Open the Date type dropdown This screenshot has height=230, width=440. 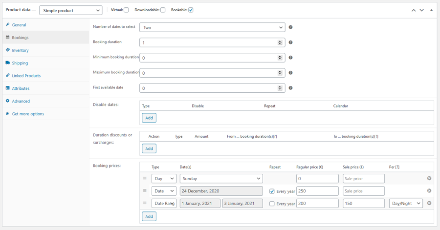(x=164, y=191)
